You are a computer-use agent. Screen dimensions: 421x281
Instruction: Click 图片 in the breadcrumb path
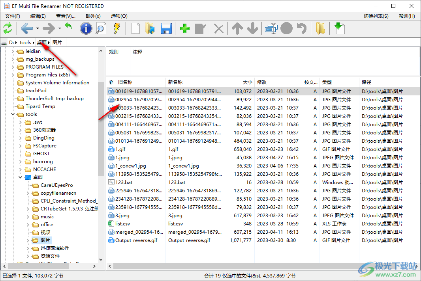coord(57,42)
